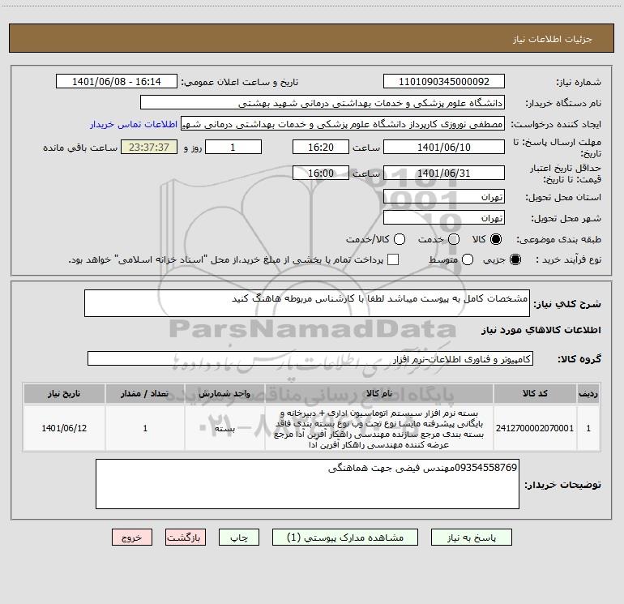Click the price validity date 1401/06/31
This screenshot has height=604, width=624.
[444, 173]
